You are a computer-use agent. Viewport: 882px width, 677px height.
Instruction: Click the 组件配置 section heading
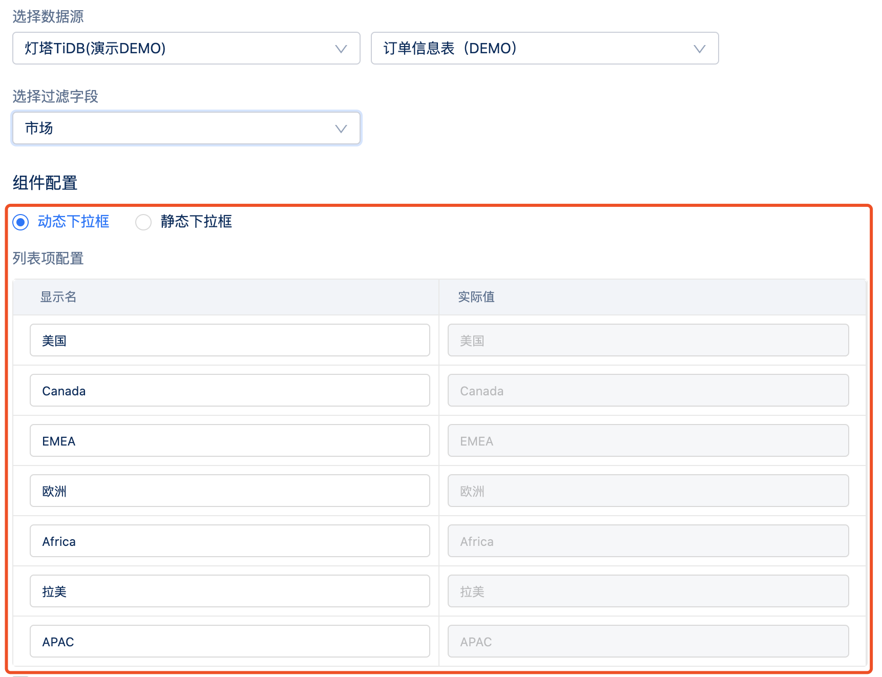[45, 183]
